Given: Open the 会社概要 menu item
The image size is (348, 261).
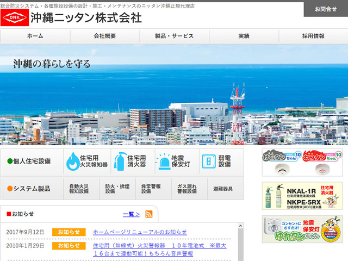Looking at the screenshot, I should (x=105, y=36).
